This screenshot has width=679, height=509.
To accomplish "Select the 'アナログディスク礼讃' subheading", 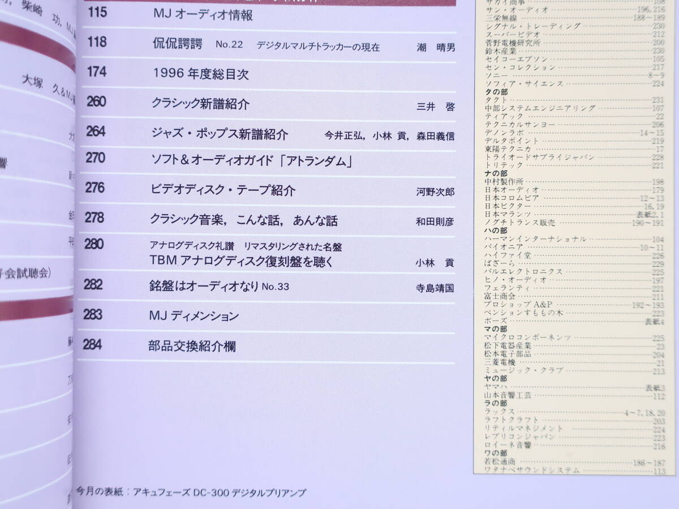I will tap(193, 246).
